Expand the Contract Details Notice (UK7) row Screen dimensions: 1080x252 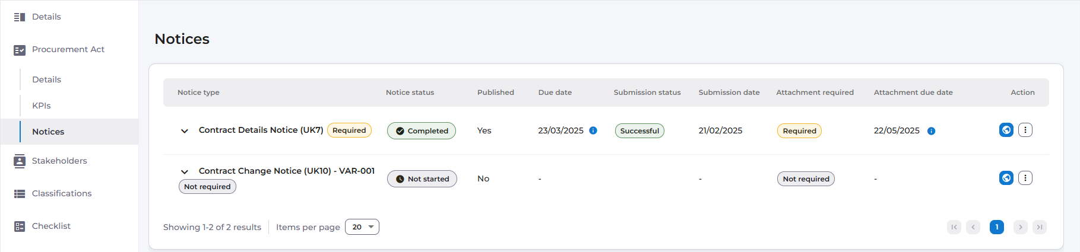click(x=185, y=131)
